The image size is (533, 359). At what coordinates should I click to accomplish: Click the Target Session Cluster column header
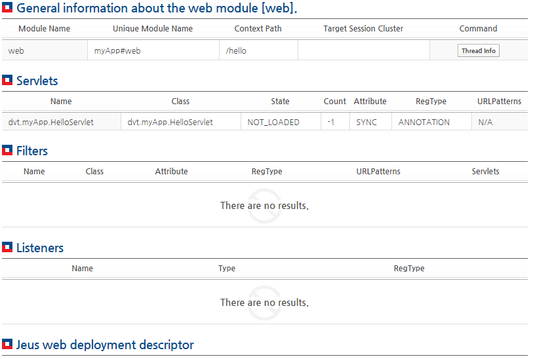pyautogui.click(x=363, y=29)
